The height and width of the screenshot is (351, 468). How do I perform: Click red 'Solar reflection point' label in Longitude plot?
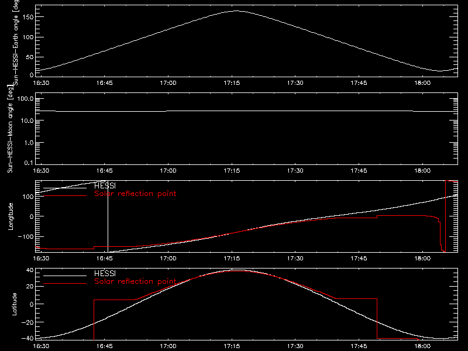point(135,194)
